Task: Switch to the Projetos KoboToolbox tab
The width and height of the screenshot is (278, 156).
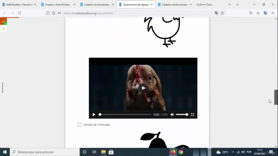Action: [x=57, y=5]
